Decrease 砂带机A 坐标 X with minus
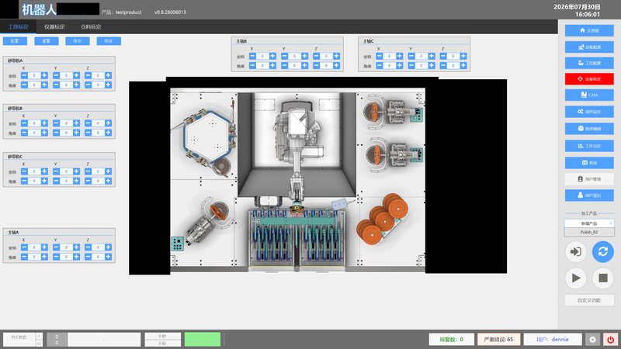The width and height of the screenshot is (621, 349). 24,75
